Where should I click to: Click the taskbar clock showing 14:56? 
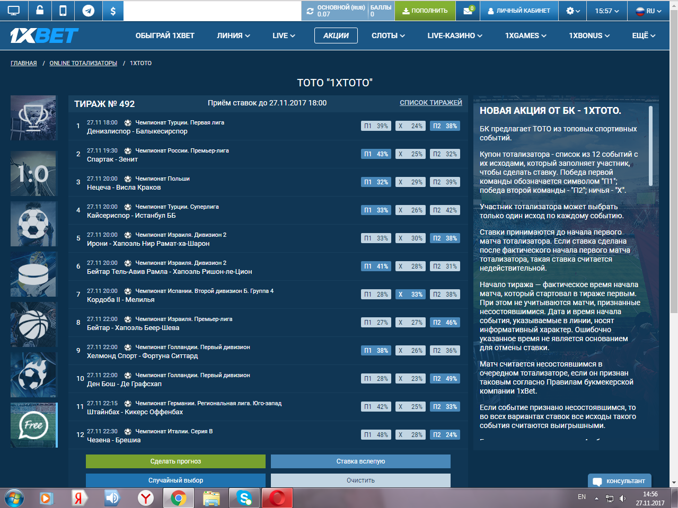[650, 498]
